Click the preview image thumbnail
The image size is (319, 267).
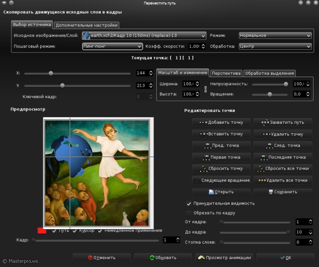[98, 173]
